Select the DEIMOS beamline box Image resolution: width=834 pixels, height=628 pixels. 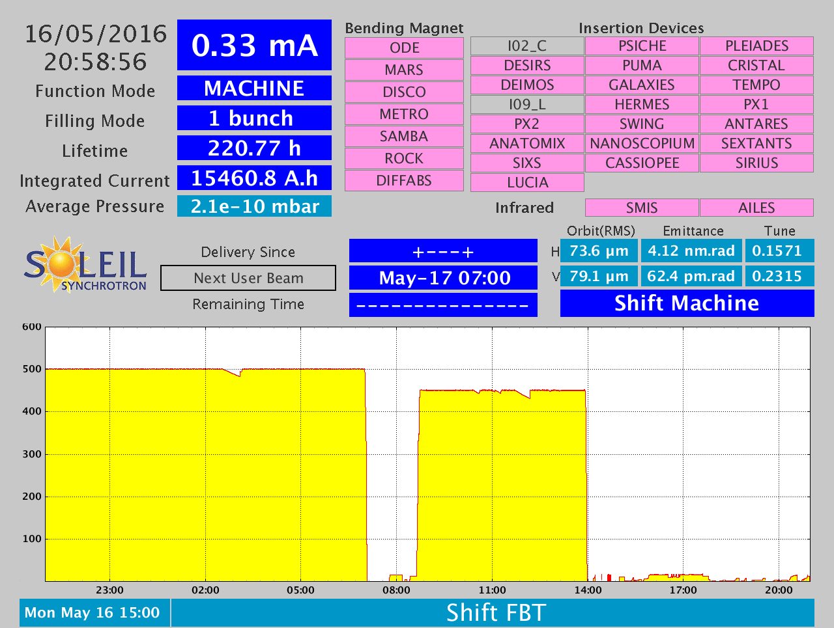pyautogui.click(x=527, y=85)
